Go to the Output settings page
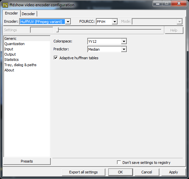189x179 pixels. pos(10,54)
